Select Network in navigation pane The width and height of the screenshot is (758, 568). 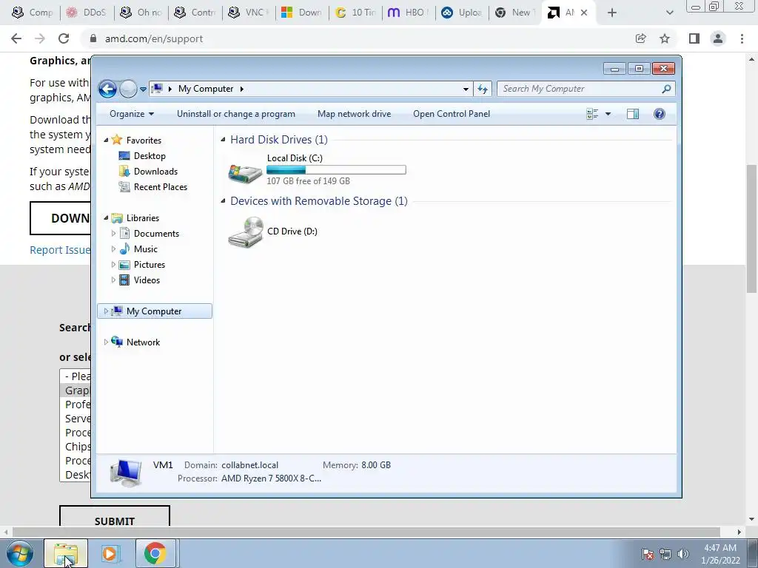point(143,342)
